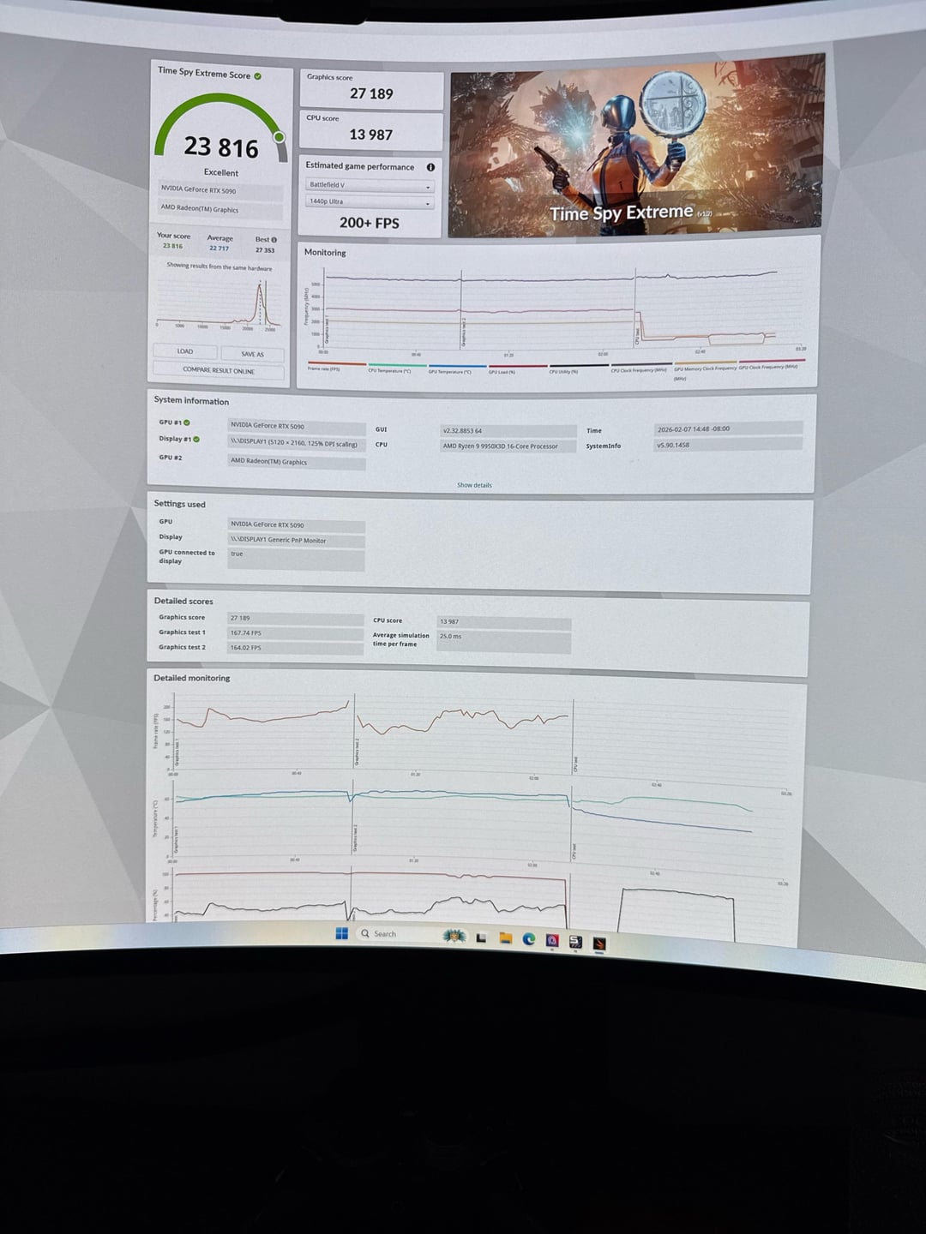Open File Explorer from the taskbar
This screenshot has width=926, height=1234.
point(506,939)
